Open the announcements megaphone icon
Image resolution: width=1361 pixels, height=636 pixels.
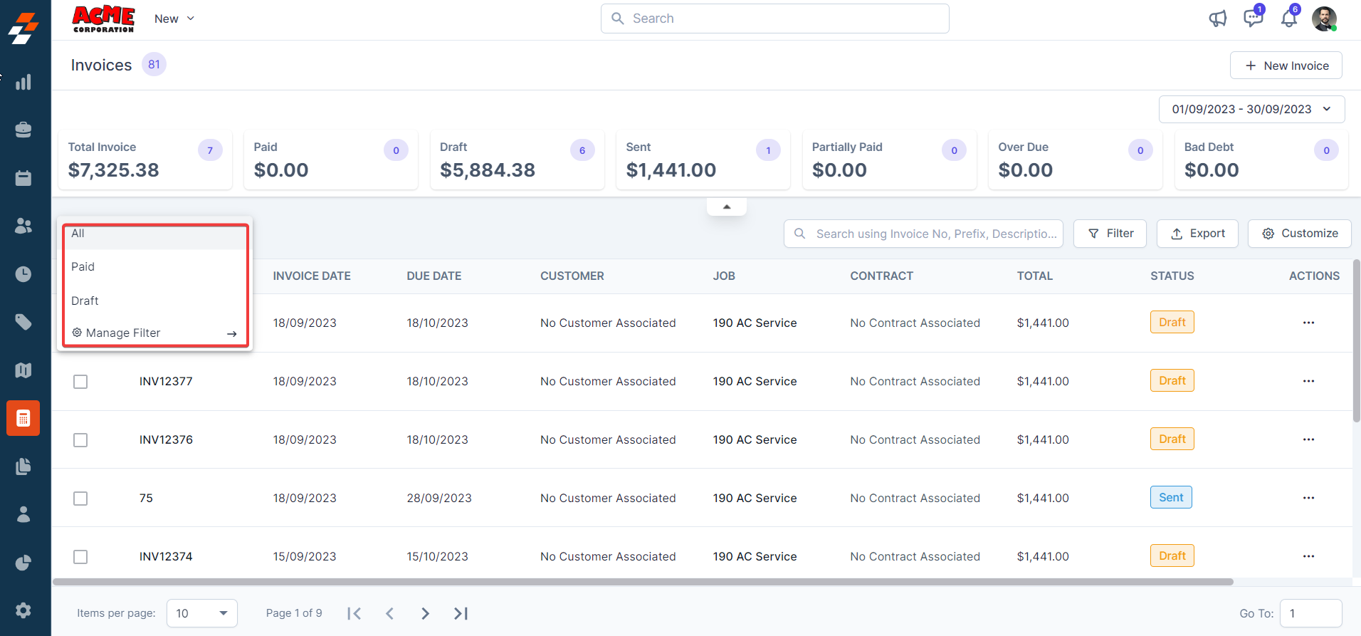tap(1217, 19)
